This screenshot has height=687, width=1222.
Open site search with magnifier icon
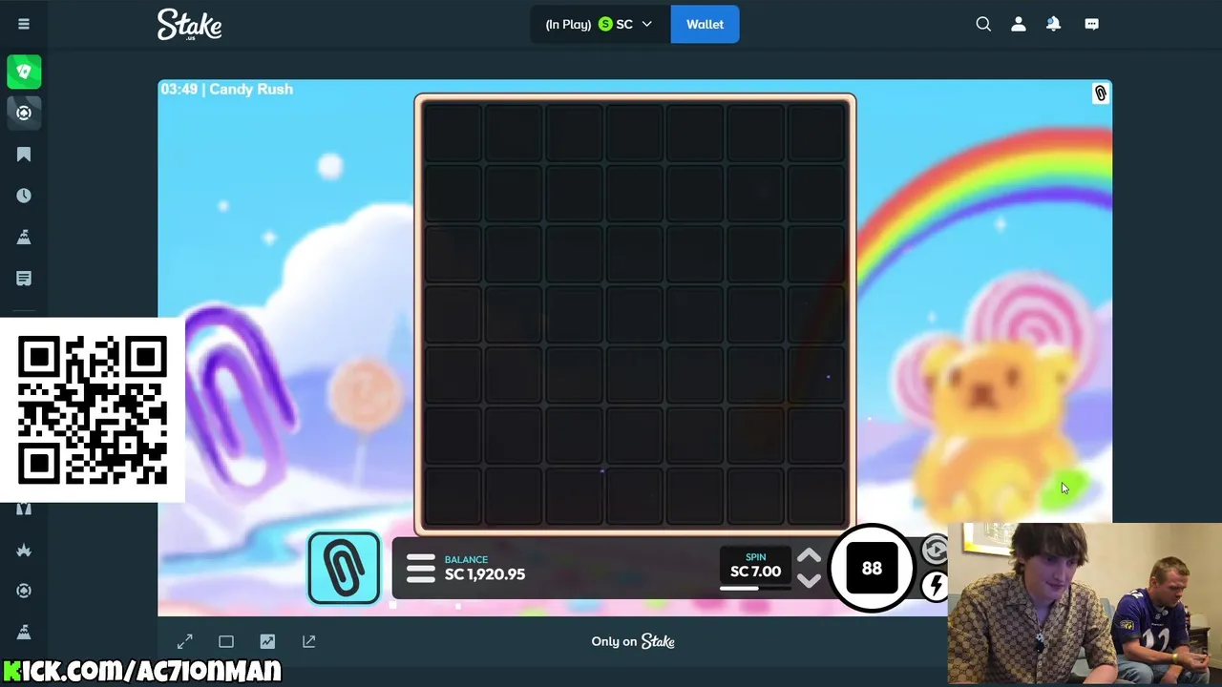click(983, 24)
